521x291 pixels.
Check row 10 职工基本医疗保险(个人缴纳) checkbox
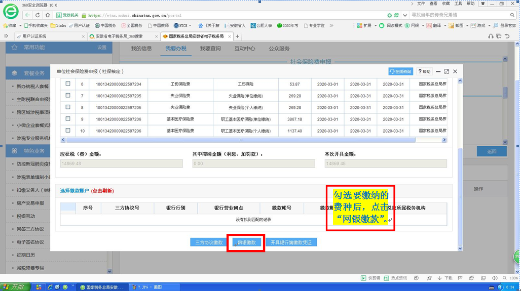coord(68,131)
